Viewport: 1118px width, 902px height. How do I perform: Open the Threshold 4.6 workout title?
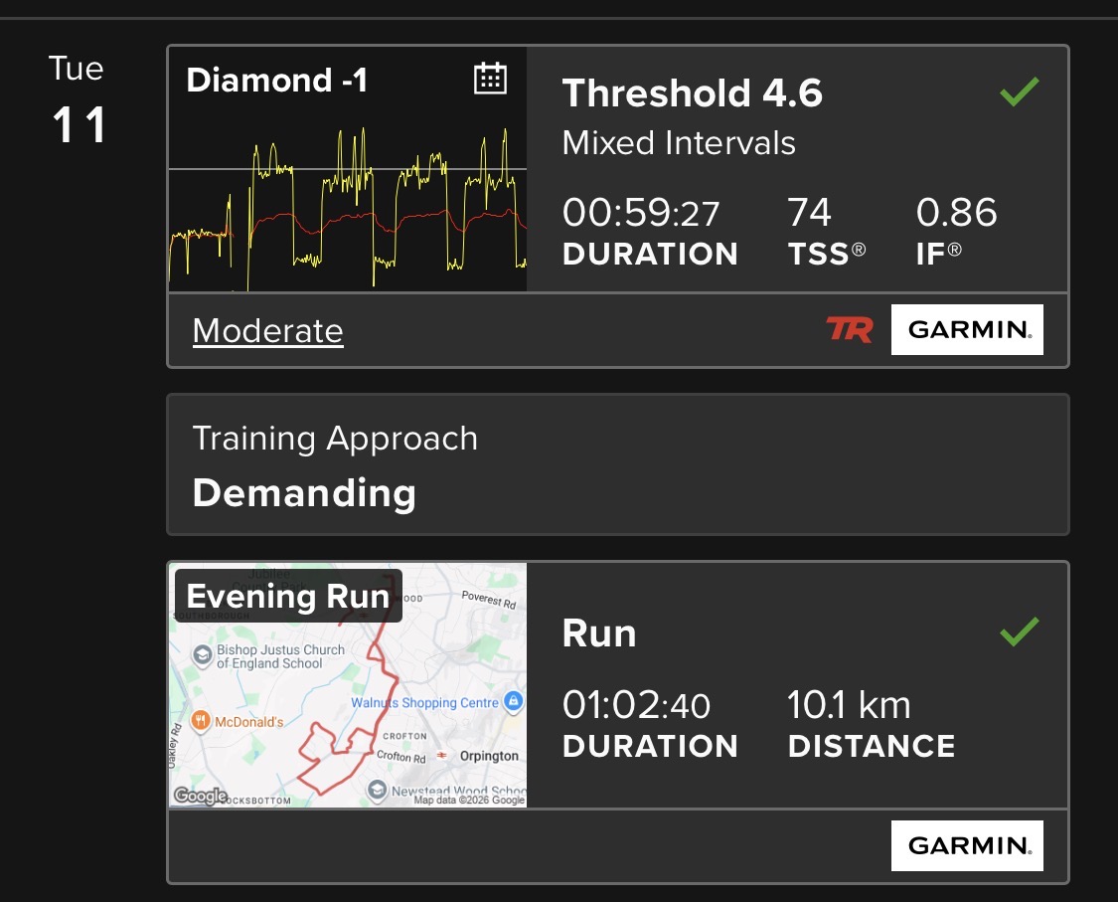(693, 93)
